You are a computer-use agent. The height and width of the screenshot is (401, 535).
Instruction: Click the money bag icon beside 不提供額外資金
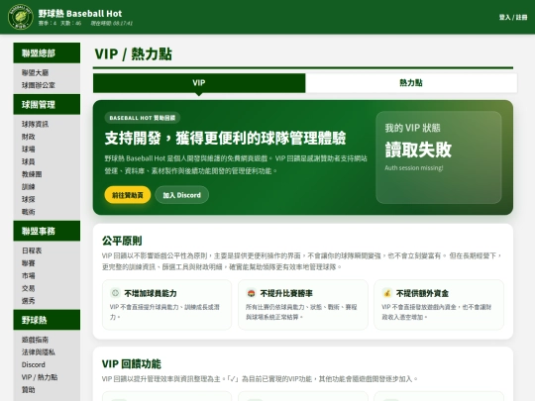(x=387, y=293)
